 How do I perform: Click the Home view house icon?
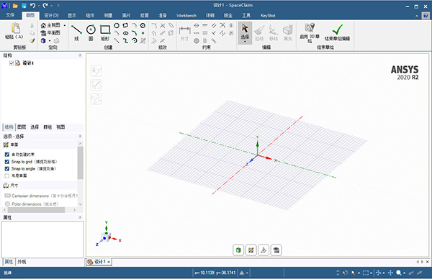click(43, 26)
